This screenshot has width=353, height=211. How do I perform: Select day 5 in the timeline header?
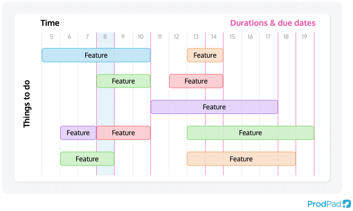pyautogui.click(x=51, y=37)
